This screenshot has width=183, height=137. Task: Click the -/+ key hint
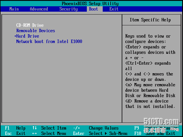[x=77, y=128]
